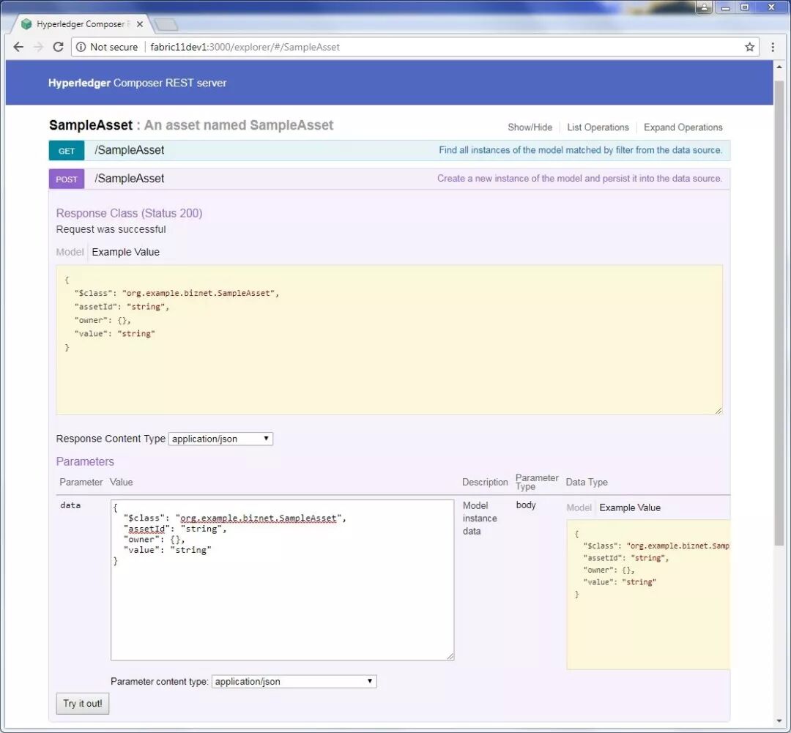Click the 'data' parameter name

70,505
